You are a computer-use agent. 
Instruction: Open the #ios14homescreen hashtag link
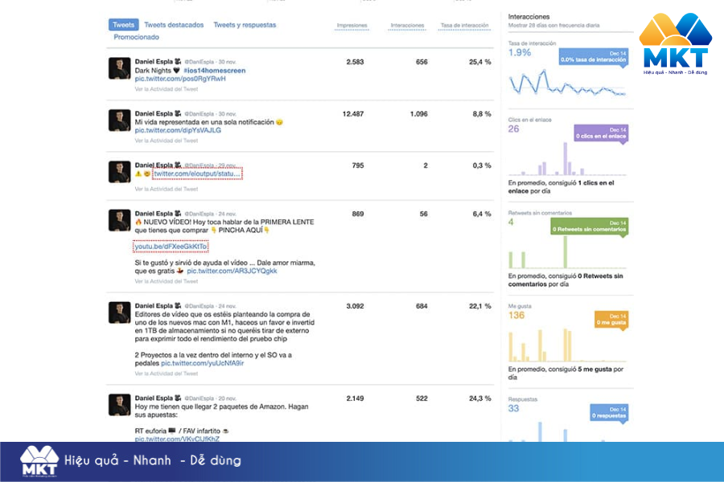click(x=215, y=71)
